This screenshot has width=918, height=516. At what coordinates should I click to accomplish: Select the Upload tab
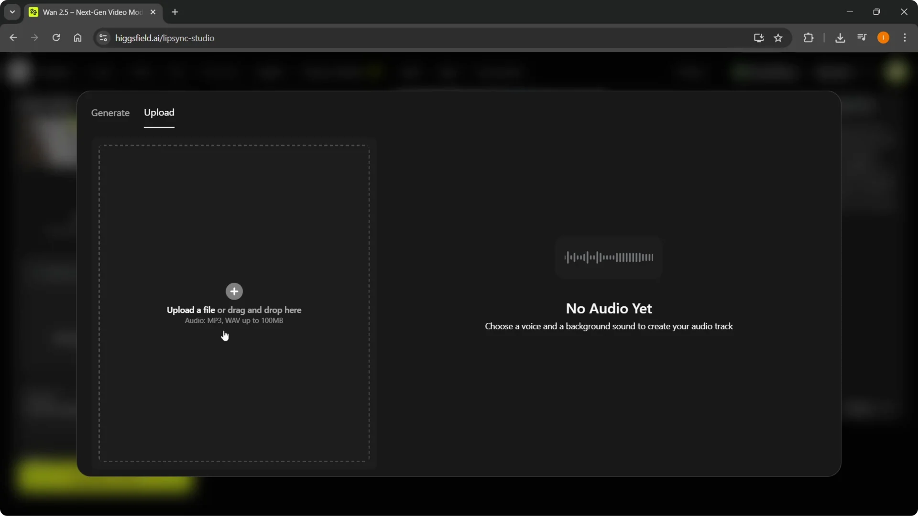pyautogui.click(x=159, y=113)
